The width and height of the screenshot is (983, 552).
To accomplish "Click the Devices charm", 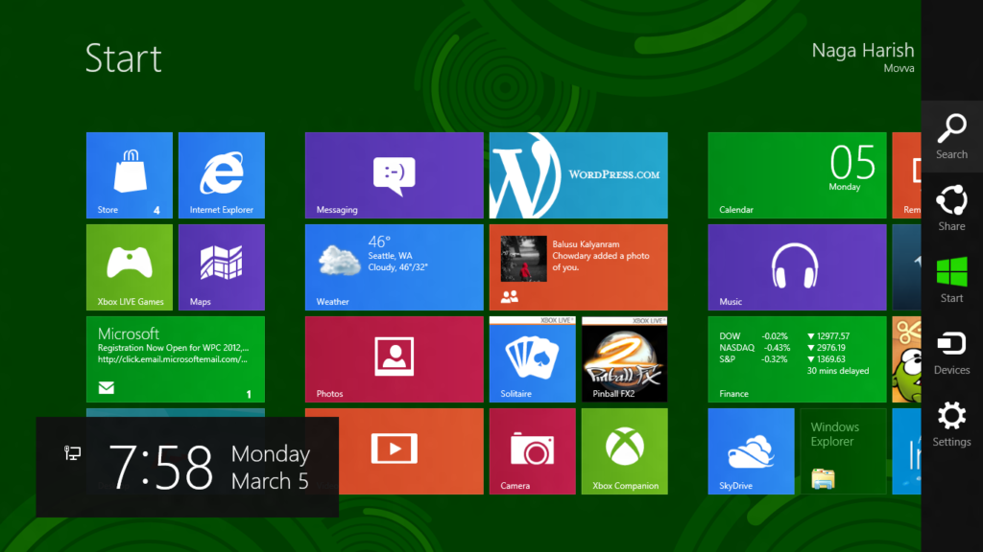I will tap(951, 353).
